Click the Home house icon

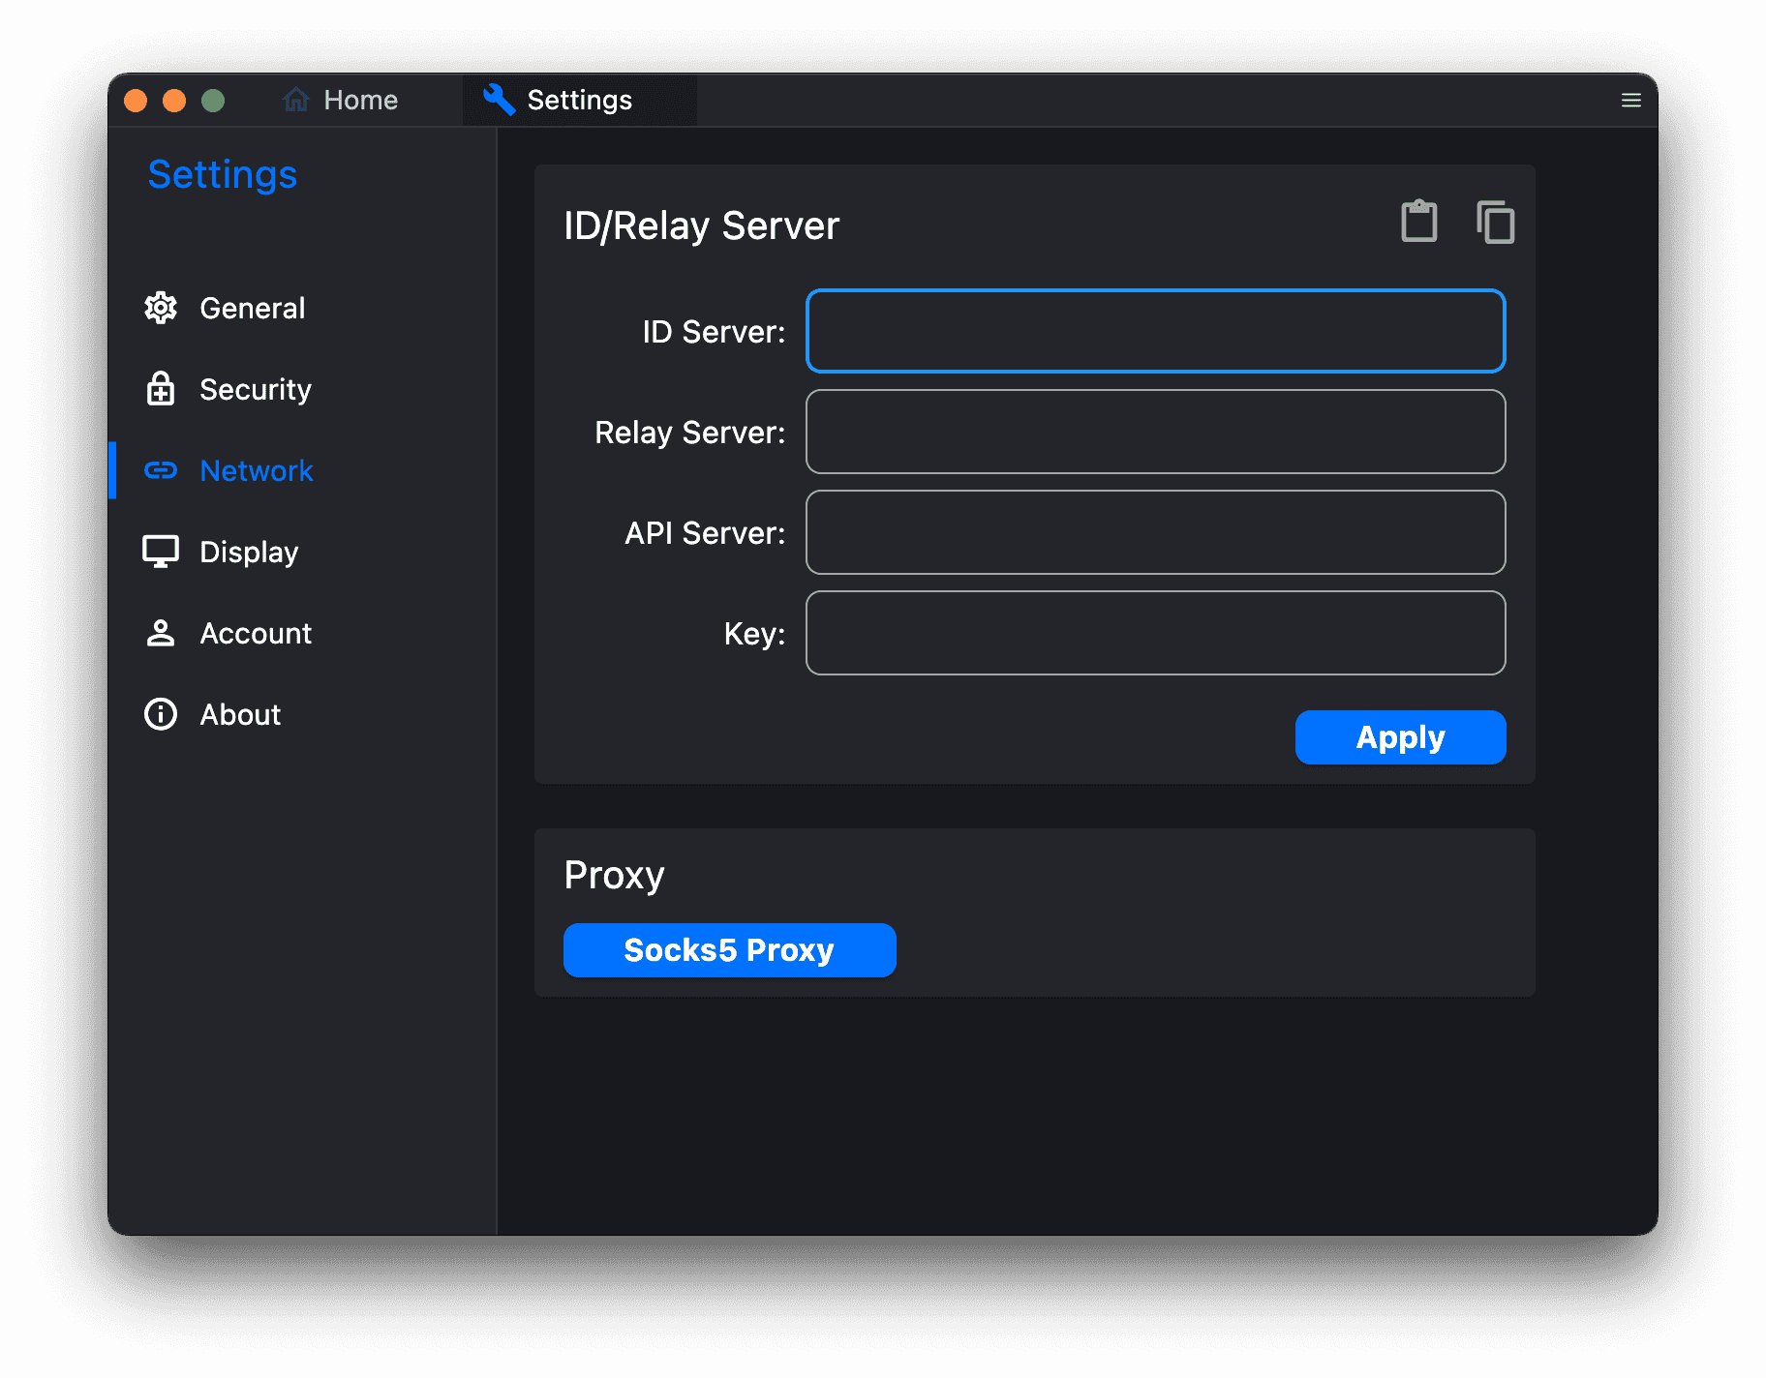(x=296, y=100)
